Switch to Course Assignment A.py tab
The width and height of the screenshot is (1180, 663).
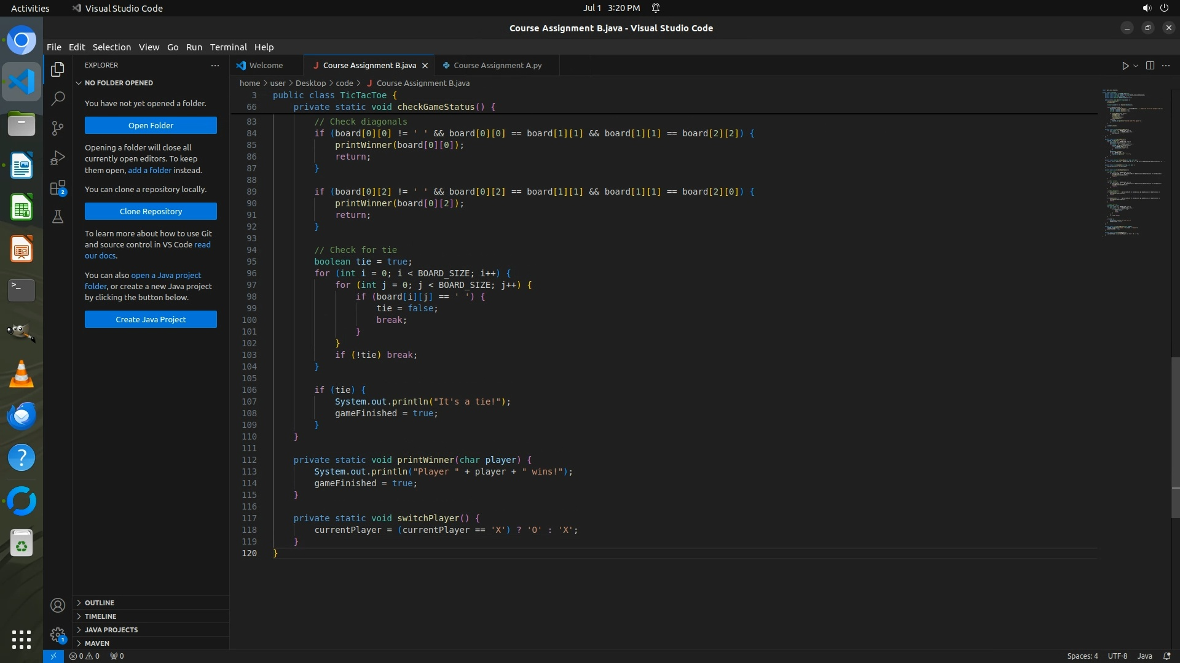(x=497, y=66)
